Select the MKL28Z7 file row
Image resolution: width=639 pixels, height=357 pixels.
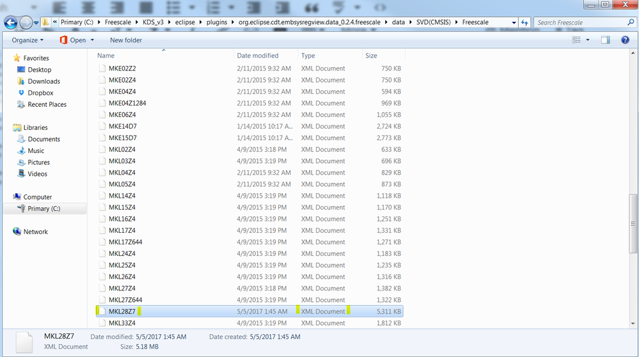pyautogui.click(x=249, y=312)
